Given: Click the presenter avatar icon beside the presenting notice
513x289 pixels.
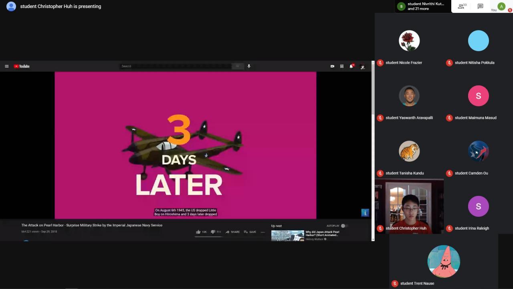Looking at the screenshot, I should 11,6.
